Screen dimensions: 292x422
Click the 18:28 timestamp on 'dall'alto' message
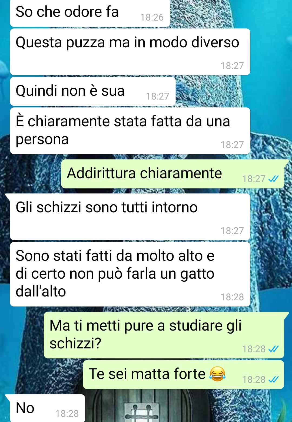pos(232,297)
